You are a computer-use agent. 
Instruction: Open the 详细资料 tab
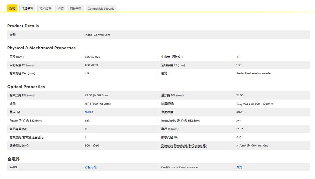27,8
